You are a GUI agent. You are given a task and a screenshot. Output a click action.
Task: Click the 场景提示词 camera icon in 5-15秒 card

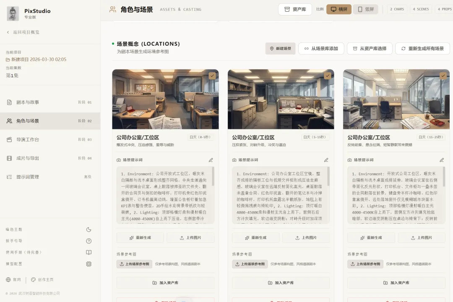coord(234,160)
